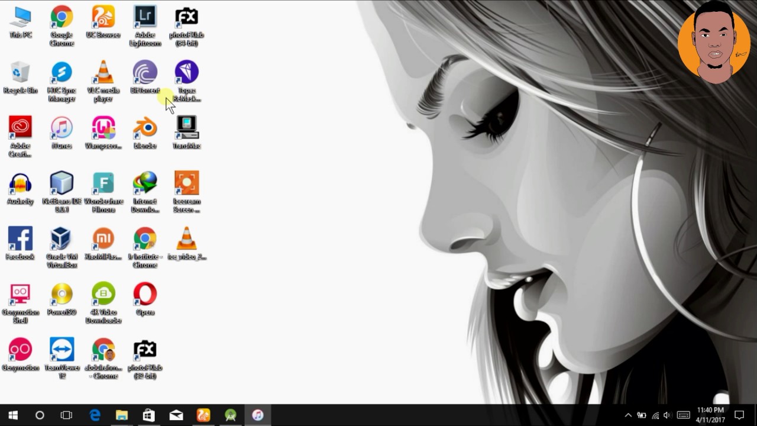757x426 pixels.
Task: Select VLC media player desktop shortcut
Action: pyautogui.click(x=103, y=82)
